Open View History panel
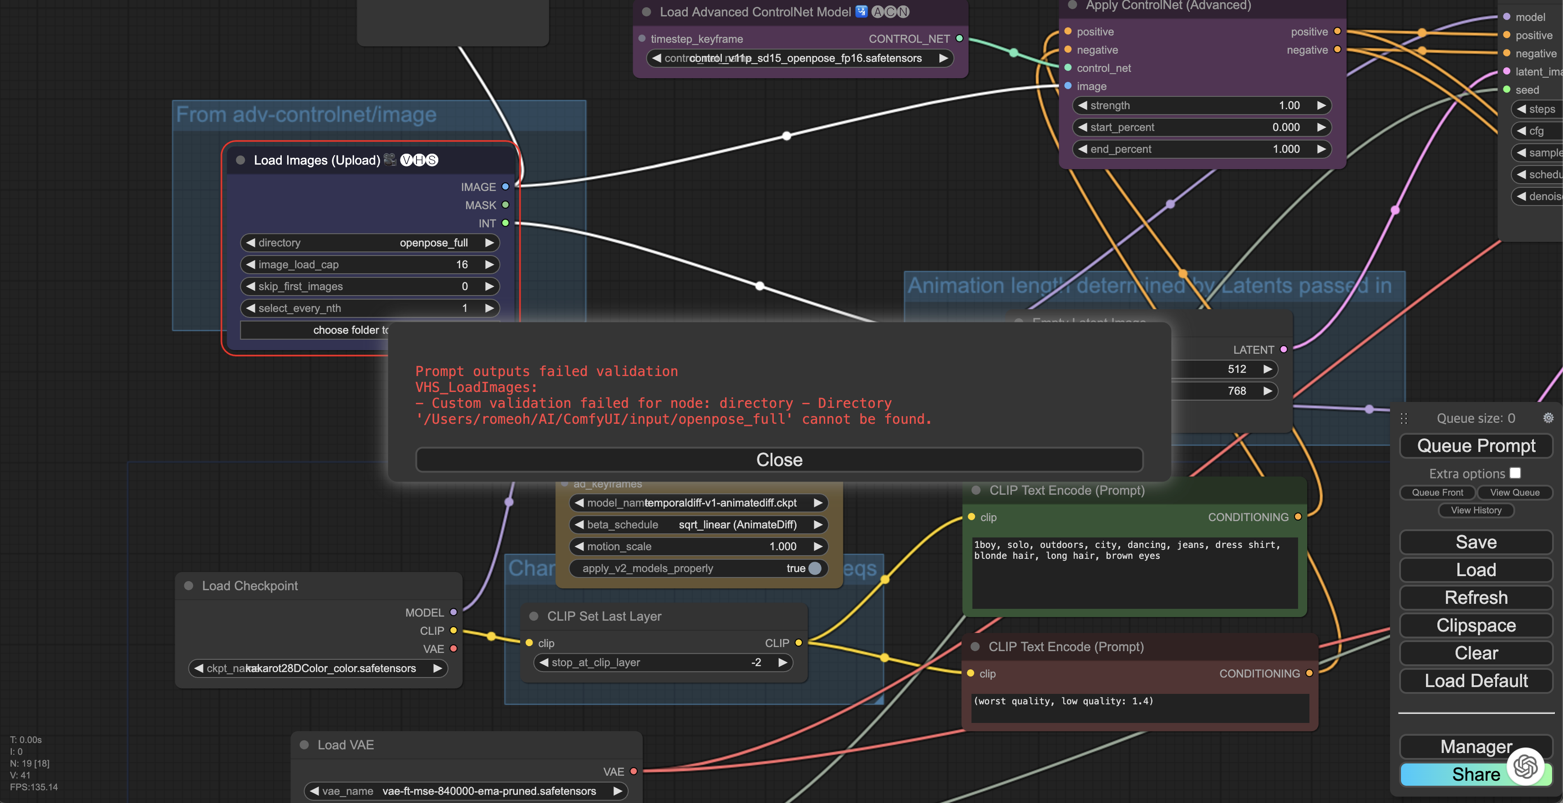The height and width of the screenshot is (803, 1563). click(1476, 510)
